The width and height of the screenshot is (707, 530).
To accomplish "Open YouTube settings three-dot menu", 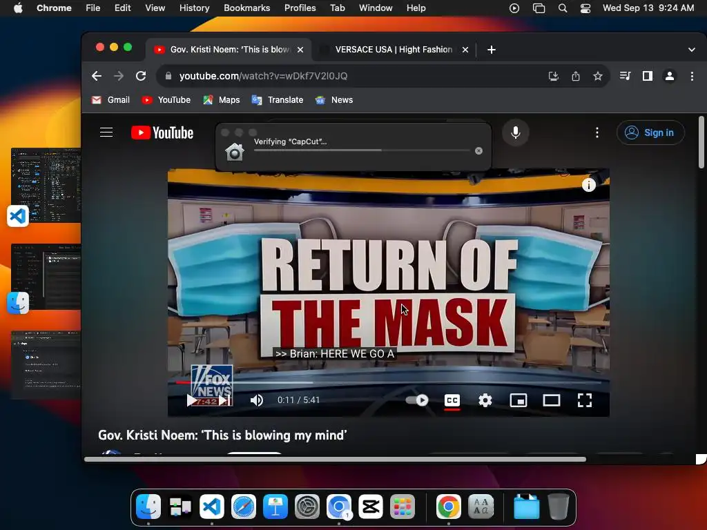I will tap(597, 132).
